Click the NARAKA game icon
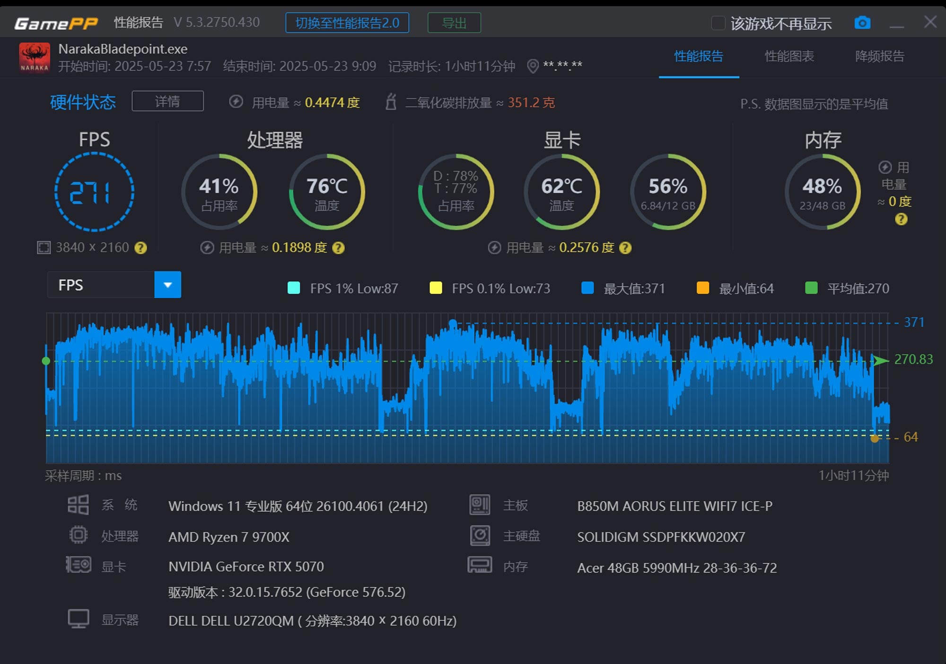 34,58
